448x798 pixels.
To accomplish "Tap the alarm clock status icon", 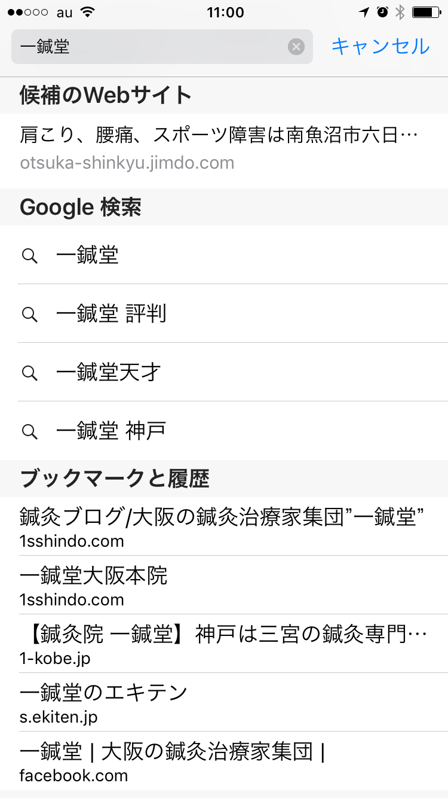I will click(x=382, y=13).
